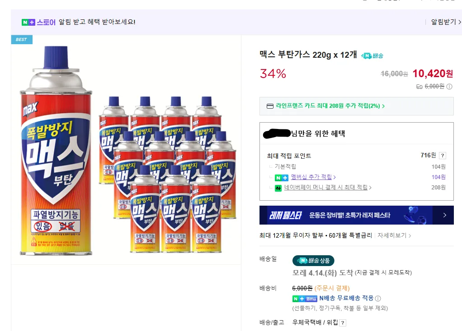Click the arrow button on 레저 페스타 banner
Screen dimensions: 462x331
445,215
